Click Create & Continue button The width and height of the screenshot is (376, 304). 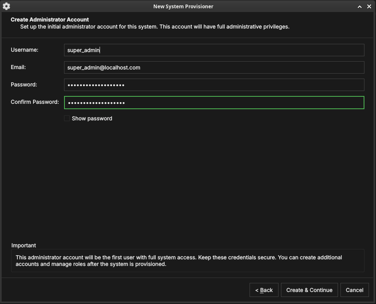pos(309,290)
